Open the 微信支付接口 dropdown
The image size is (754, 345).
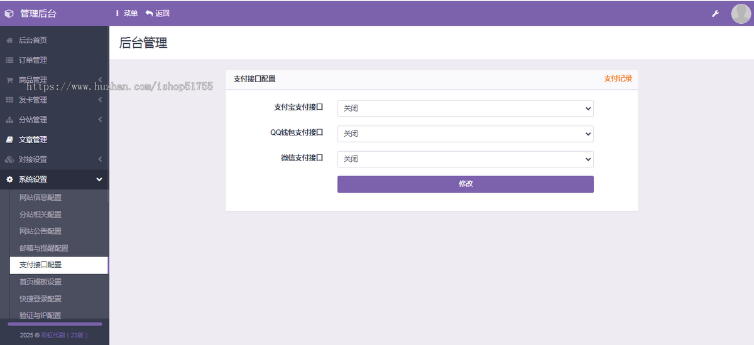[x=466, y=159]
